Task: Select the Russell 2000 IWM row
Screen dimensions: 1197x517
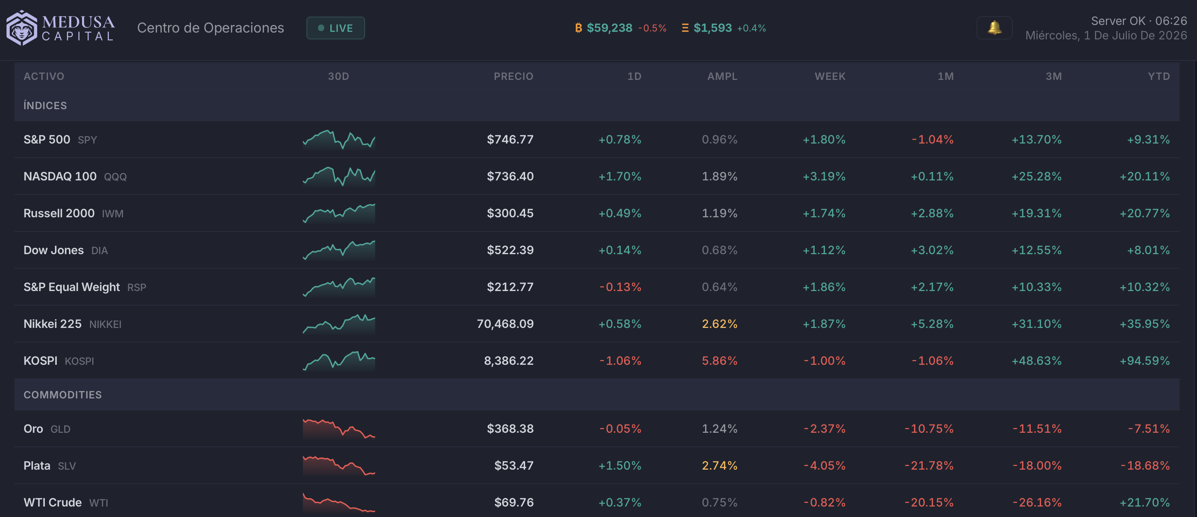Action: (597, 213)
